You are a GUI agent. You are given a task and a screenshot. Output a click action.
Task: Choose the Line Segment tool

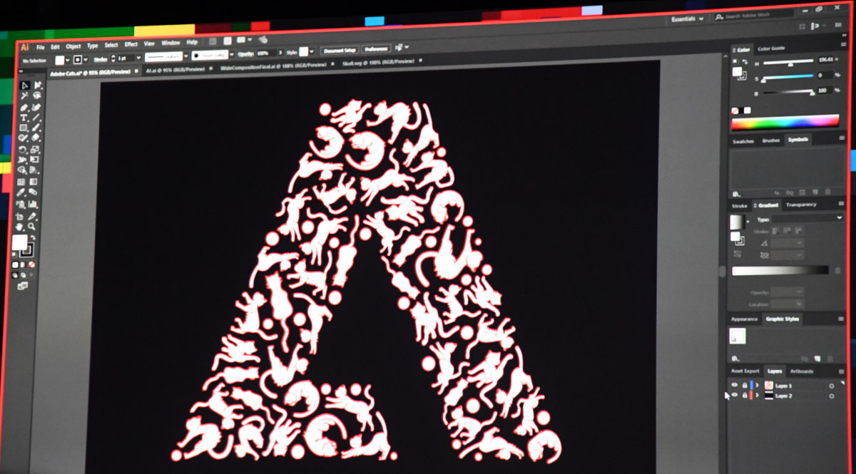click(x=36, y=118)
